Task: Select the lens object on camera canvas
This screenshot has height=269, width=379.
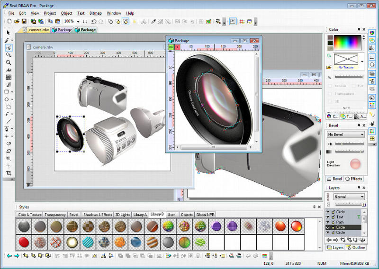Action: click(x=71, y=134)
